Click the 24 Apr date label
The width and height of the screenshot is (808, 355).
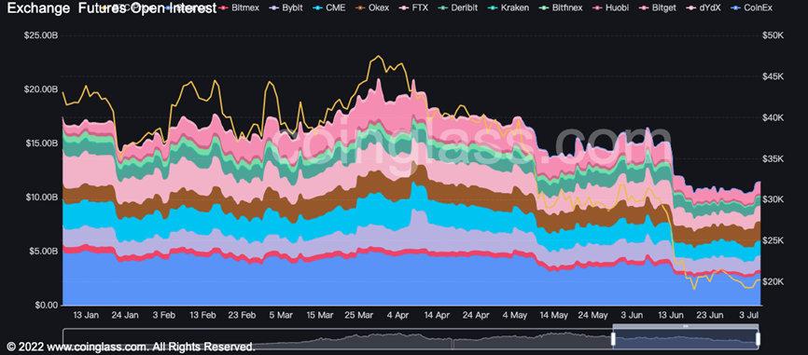point(475,315)
